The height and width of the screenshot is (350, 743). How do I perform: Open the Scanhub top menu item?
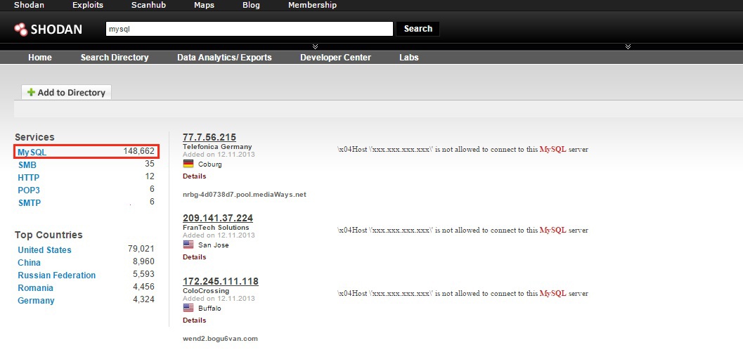click(148, 5)
